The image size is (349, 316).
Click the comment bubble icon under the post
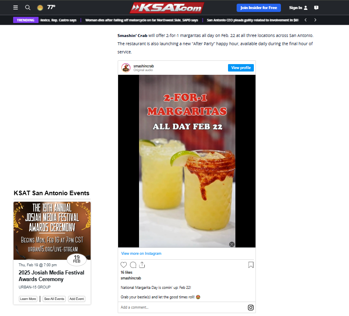[x=133, y=265]
